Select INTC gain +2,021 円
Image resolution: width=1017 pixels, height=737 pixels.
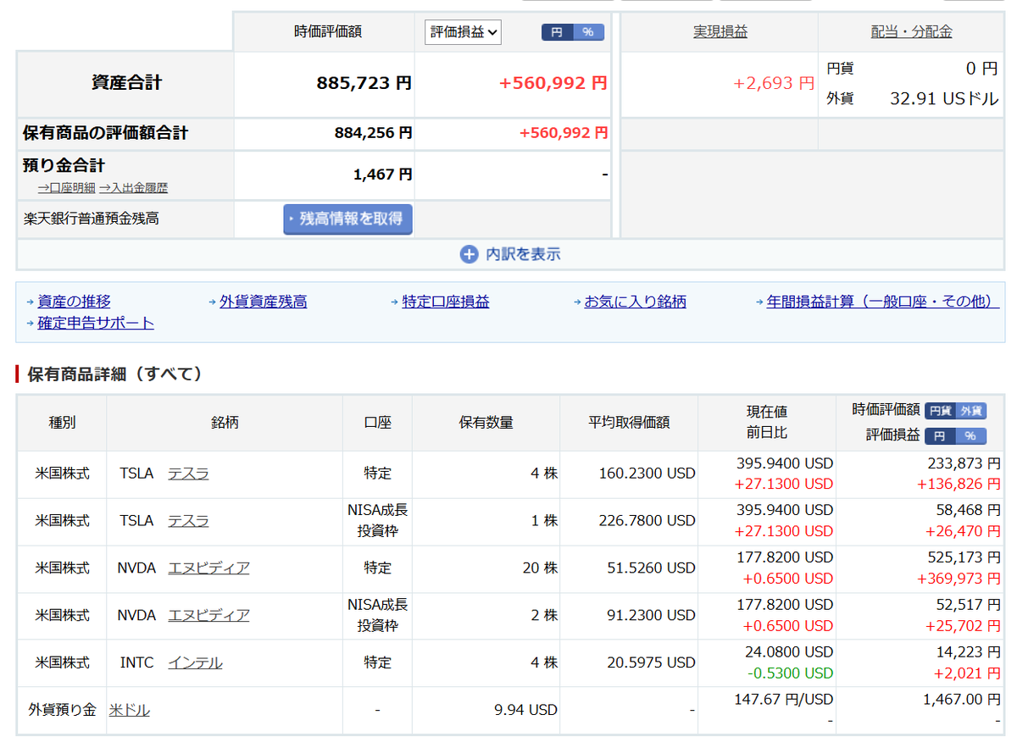click(x=967, y=673)
